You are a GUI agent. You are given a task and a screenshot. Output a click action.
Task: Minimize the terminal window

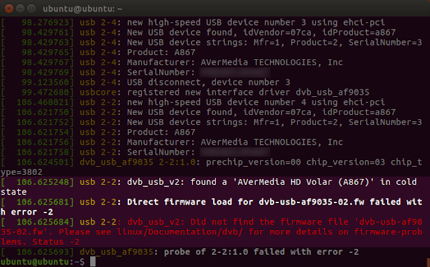click(20, 9)
